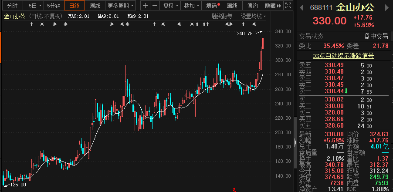
Task: Click the 卖一 price 330.44 in order book
Action: pyautogui.click(x=334, y=91)
